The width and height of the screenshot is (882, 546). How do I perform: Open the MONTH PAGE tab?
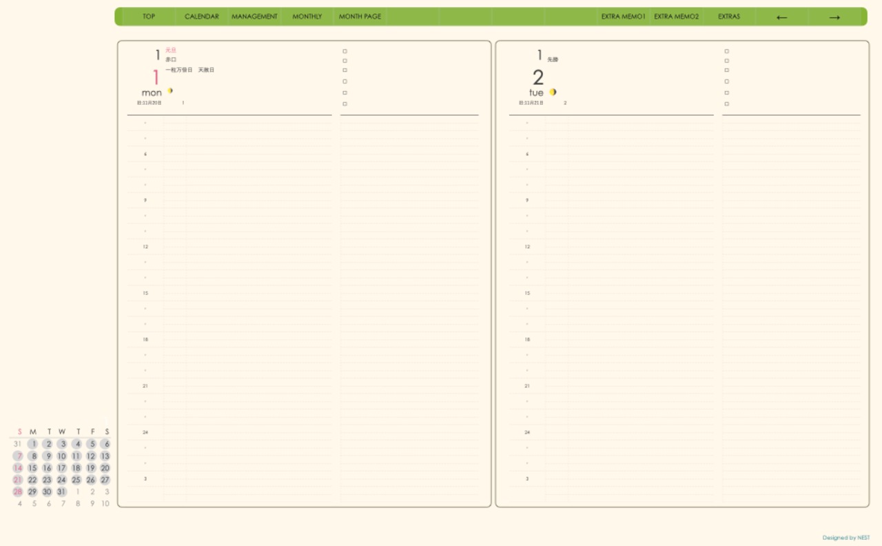coord(360,17)
